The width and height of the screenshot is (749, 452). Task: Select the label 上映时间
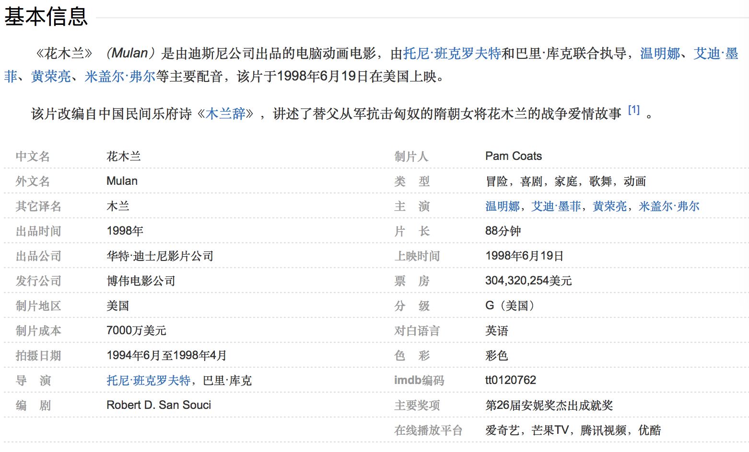(417, 256)
